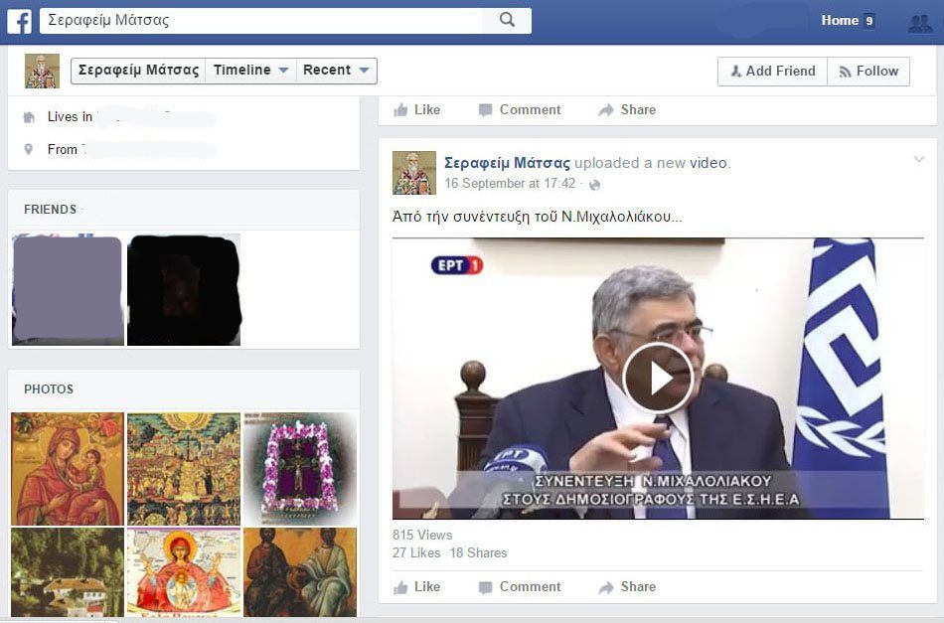Open the Timeline dropdown
The height and width of the screenshot is (623, 944).
click(x=250, y=71)
